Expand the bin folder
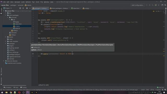 coord(6,13)
